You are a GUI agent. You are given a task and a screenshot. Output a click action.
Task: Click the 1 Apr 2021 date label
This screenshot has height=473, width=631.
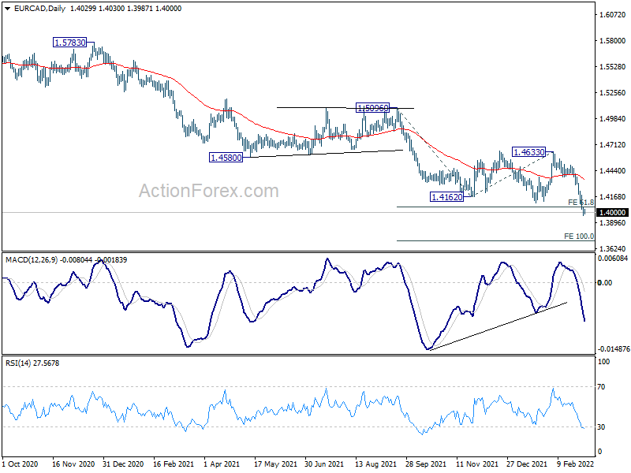pyautogui.click(x=222, y=464)
